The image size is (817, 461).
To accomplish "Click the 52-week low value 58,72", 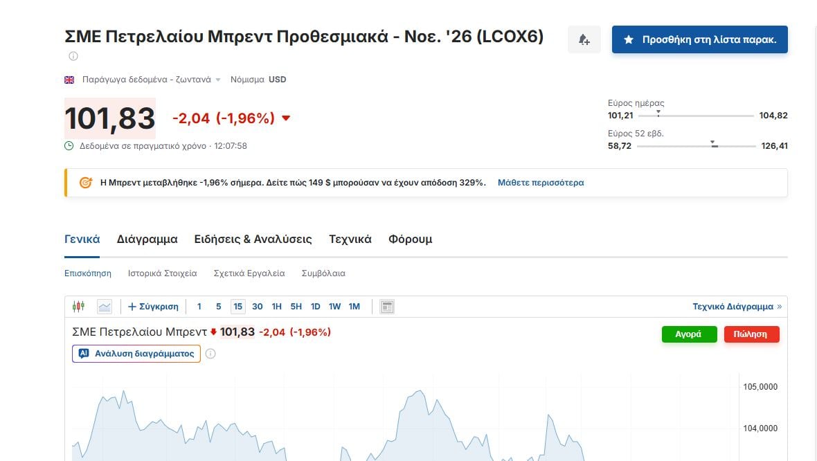I will (x=620, y=146).
